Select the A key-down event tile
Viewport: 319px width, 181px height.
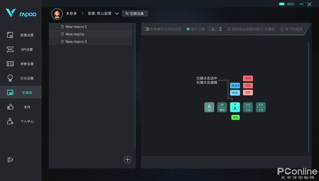(x=209, y=107)
